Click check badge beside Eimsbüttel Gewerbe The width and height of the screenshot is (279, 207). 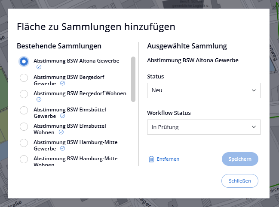point(62,116)
